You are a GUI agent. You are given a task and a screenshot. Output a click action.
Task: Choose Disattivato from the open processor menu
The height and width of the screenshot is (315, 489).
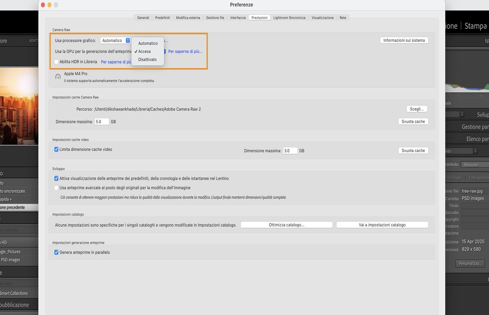pyautogui.click(x=148, y=59)
